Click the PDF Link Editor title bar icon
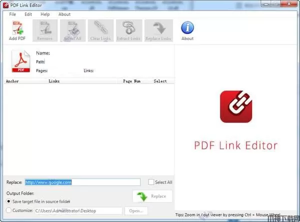The height and width of the screenshot is (222, 300). (5, 5)
